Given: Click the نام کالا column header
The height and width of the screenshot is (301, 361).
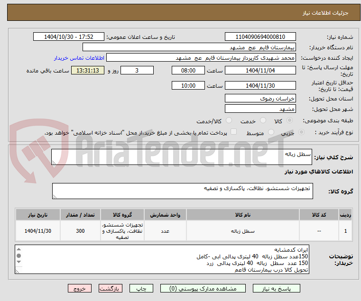Looking at the screenshot, I should click(x=243, y=215).
